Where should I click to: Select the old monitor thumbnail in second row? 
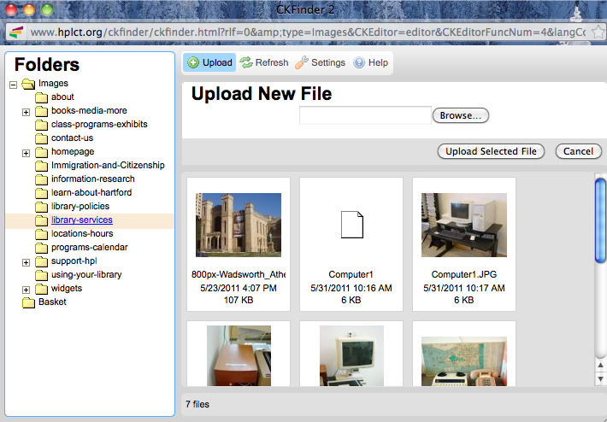[x=351, y=355]
